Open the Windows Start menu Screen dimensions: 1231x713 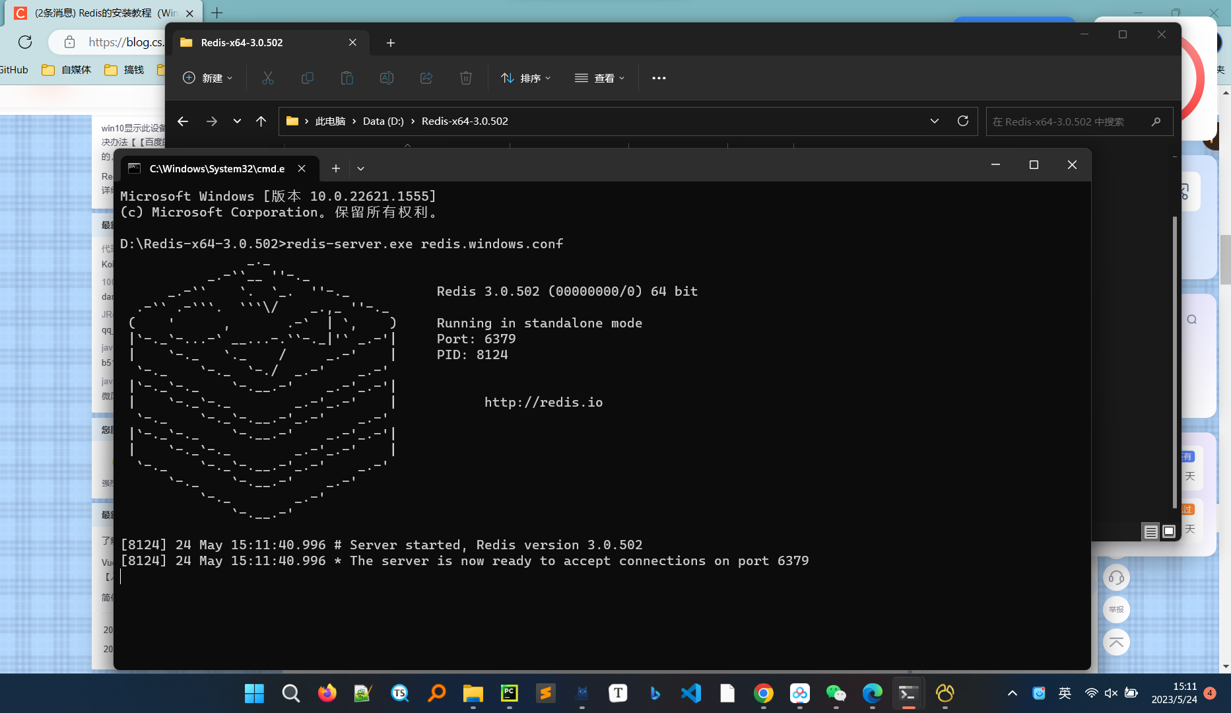pyautogui.click(x=254, y=694)
